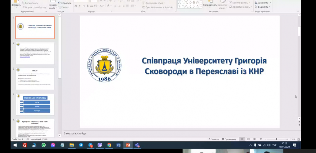
Task: Open File Explorer from the taskbar
Action: point(71,145)
